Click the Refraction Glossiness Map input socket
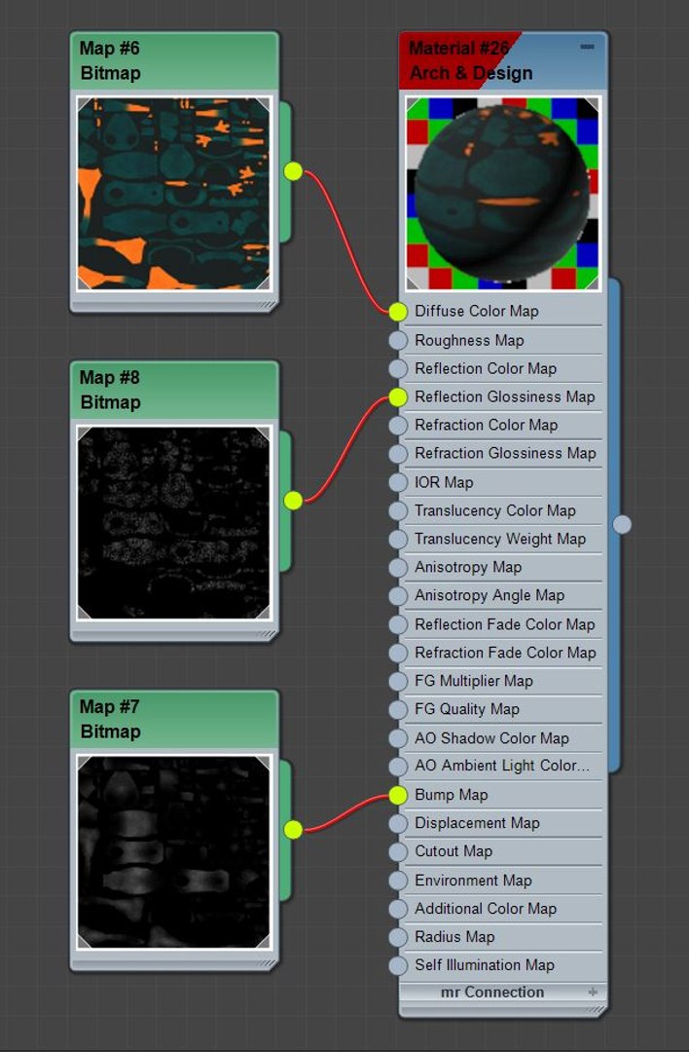 point(397,454)
